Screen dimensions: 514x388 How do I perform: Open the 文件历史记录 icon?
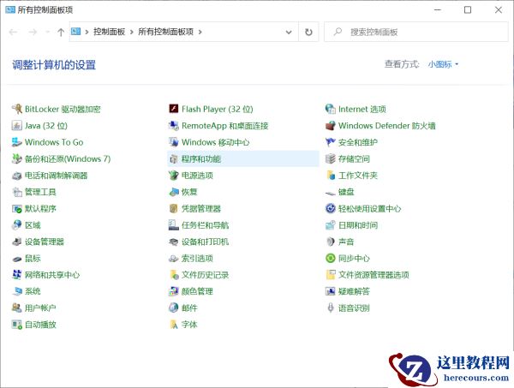173,275
